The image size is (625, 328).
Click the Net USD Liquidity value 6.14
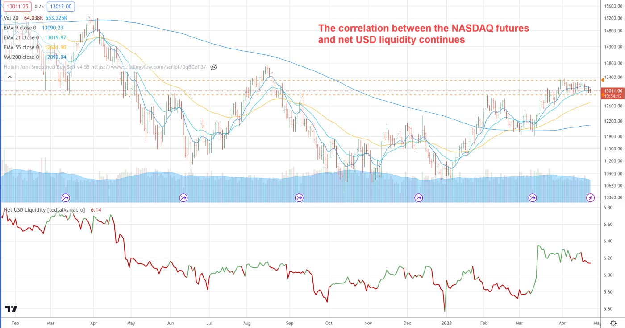coord(96,209)
